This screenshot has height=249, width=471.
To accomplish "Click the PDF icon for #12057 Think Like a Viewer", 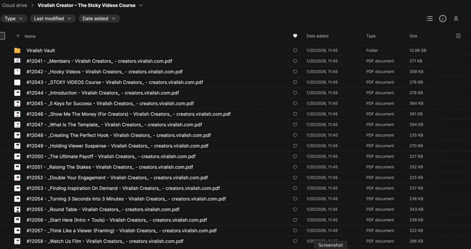I will click(17, 231).
